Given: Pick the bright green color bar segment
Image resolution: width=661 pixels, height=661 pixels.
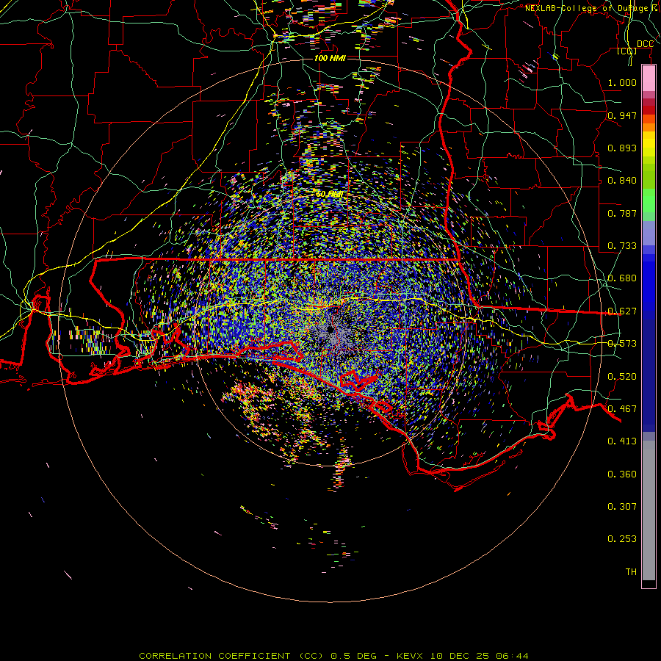Looking at the screenshot, I should click(x=649, y=201).
